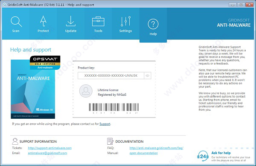256x166 pixels.
Task: Click the Support Information person icon
Action: coord(15,141)
